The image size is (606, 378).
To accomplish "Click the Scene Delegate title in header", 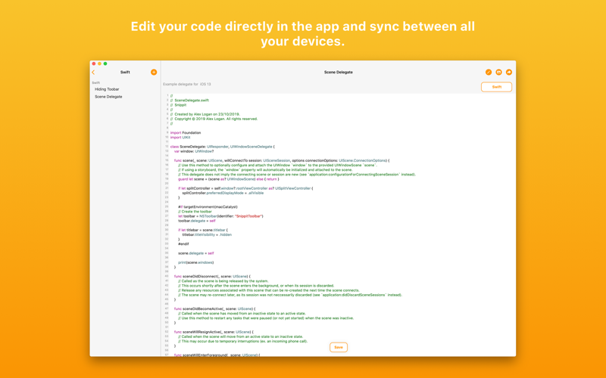I will point(338,72).
